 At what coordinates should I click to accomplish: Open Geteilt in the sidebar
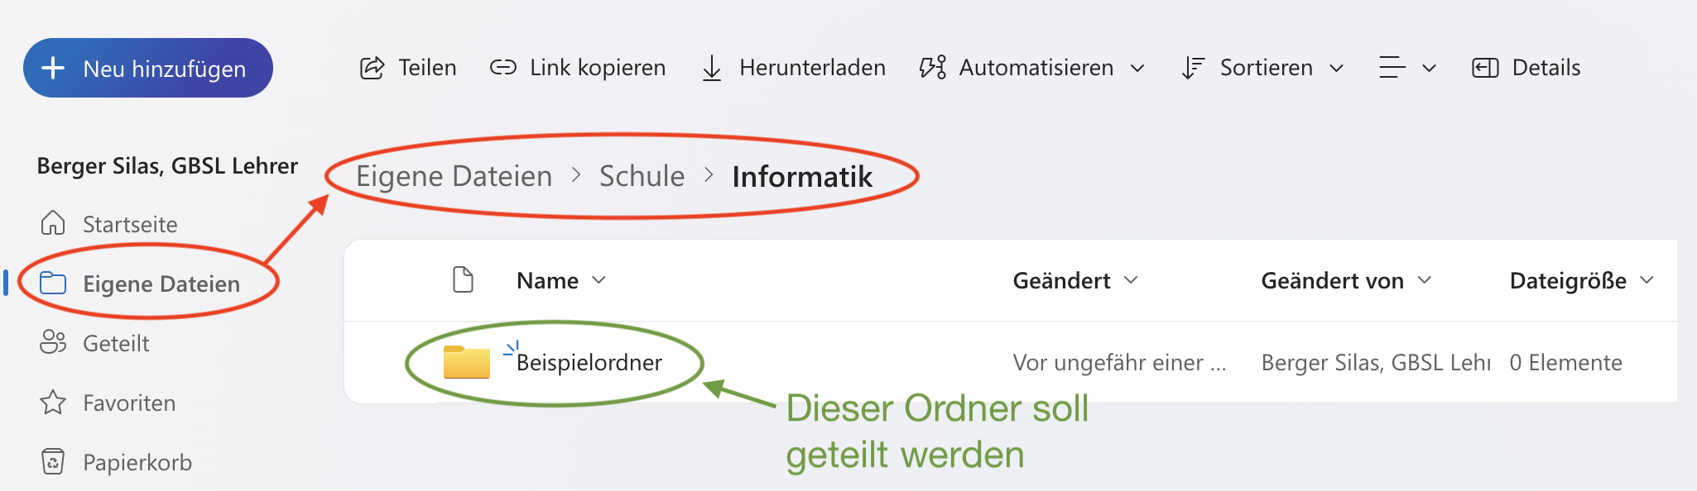(116, 343)
